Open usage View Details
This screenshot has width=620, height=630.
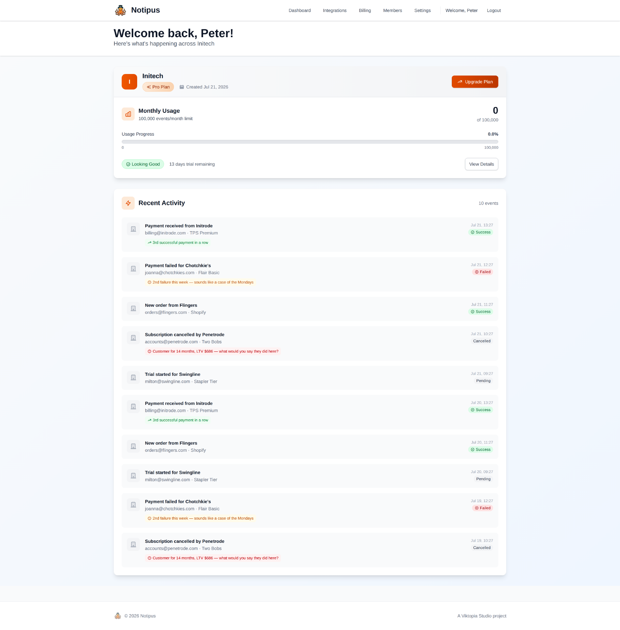[482, 164]
